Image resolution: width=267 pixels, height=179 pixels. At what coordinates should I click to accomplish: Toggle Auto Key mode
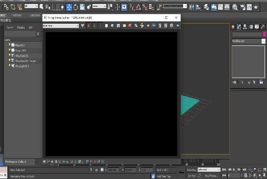(x=192, y=170)
